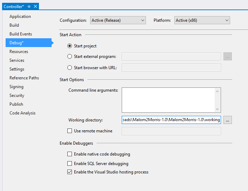The image size is (248, 191).
Task: Browse for working directory folder
Action: click(x=228, y=120)
